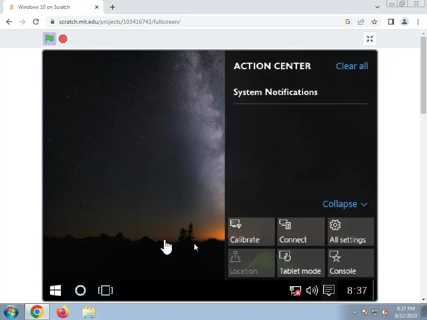427x320 pixels.
Task: Open the Connect quick action tile
Action: tap(301, 232)
